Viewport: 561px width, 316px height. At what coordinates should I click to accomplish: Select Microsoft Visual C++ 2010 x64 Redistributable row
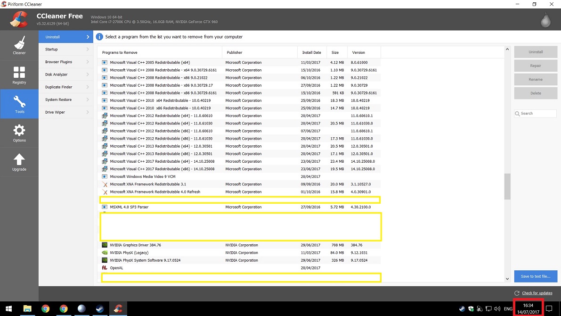[239, 100]
